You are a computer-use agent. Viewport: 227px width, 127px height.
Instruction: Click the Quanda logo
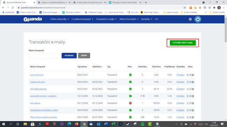(x=33, y=19)
